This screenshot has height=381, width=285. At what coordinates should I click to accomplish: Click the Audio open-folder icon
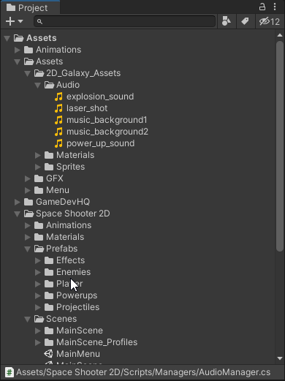click(x=49, y=85)
